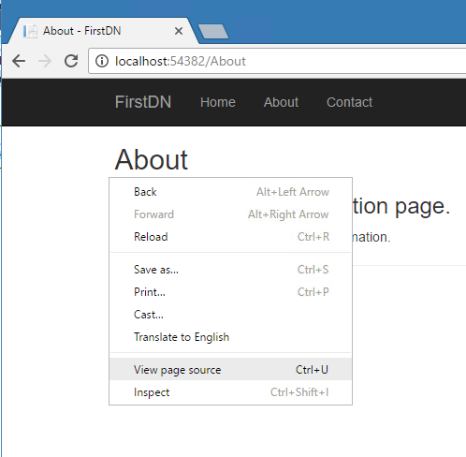Go to the Home nav link
This screenshot has width=466, height=457.
tap(218, 102)
